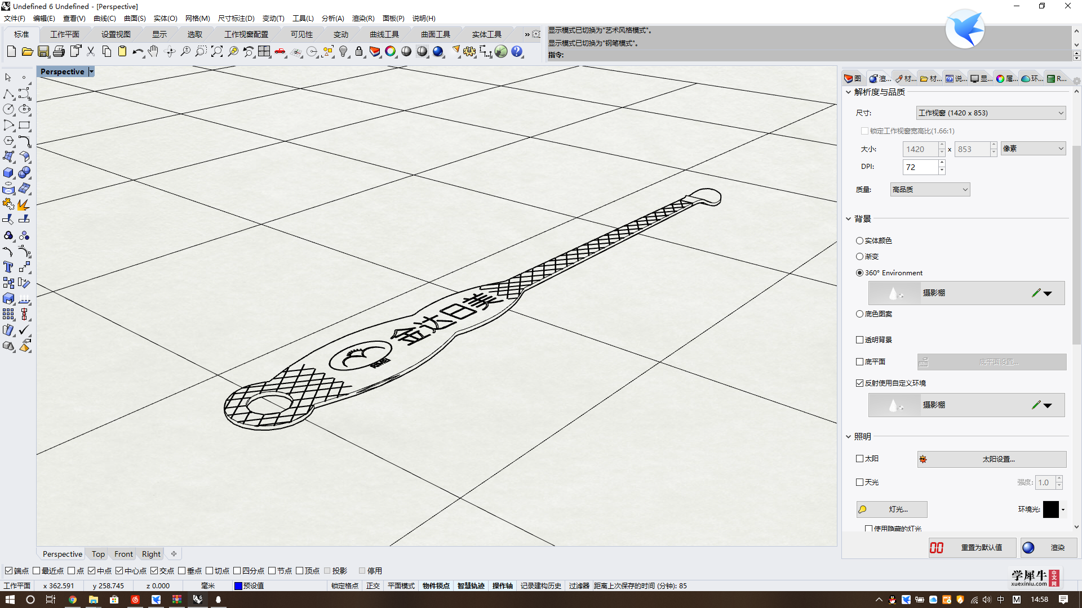1082x608 pixels.
Task: Click the four-viewport layout icon
Action: (x=264, y=52)
